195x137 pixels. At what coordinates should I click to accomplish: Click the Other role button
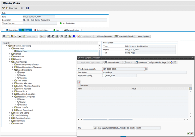(12, 8)
